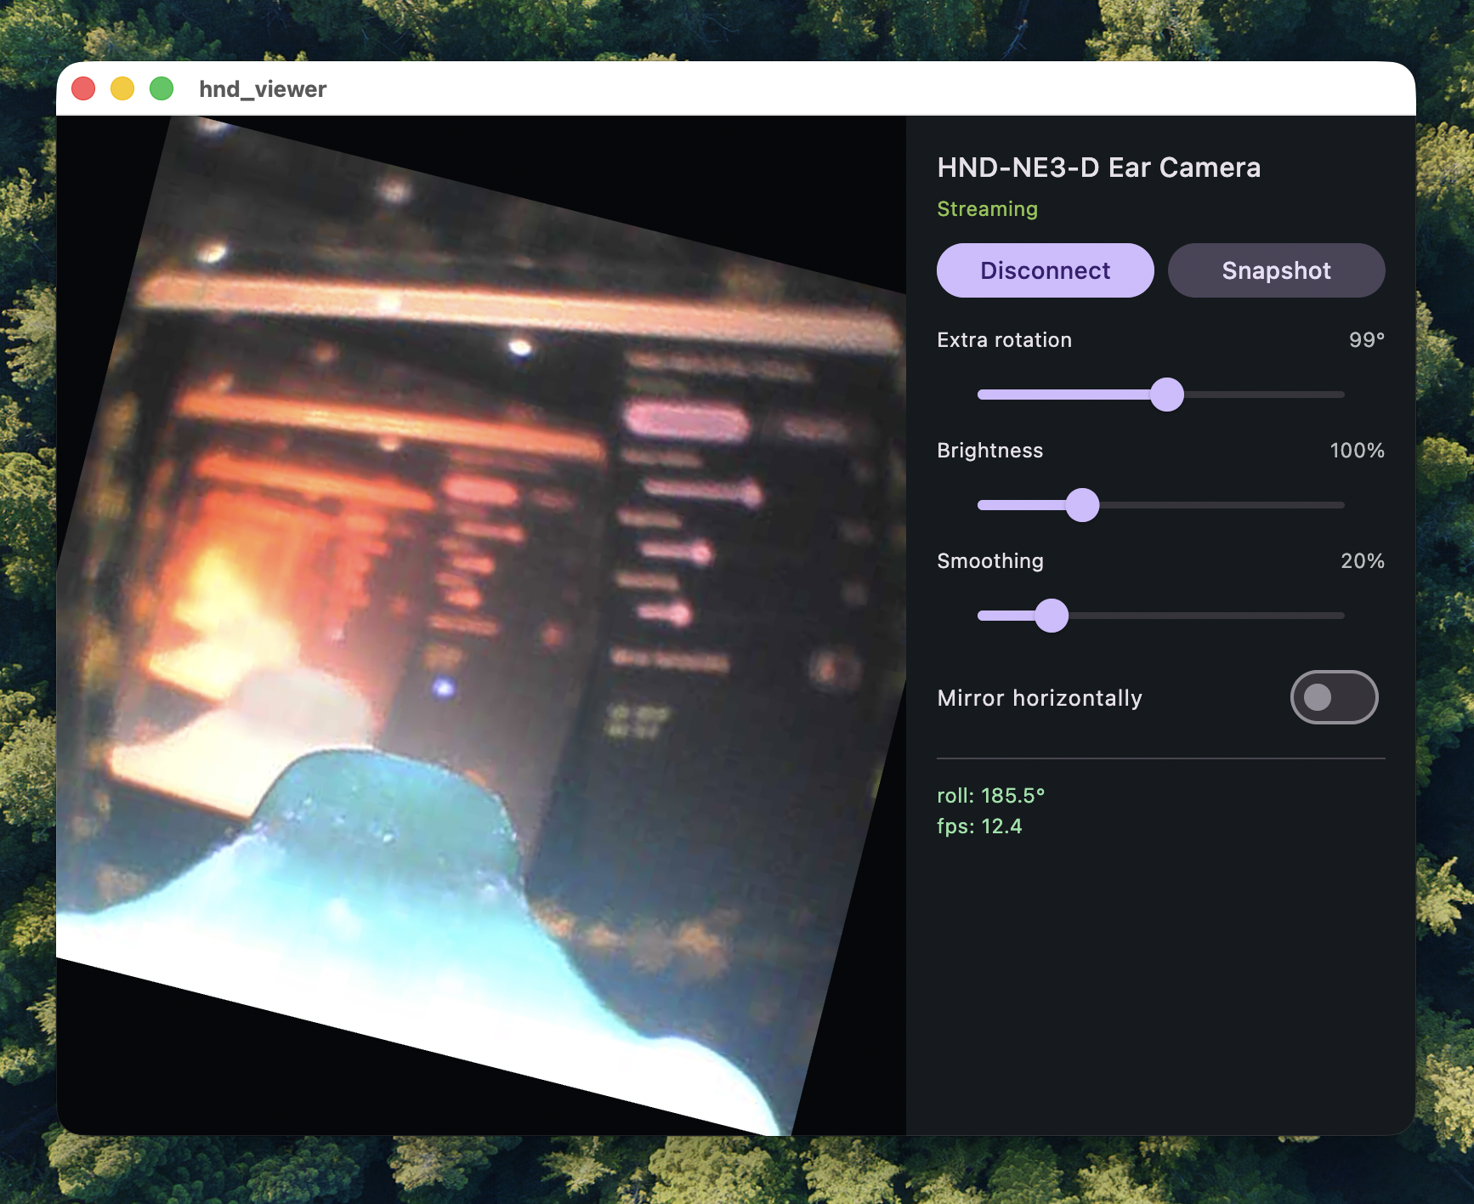Click the green Streaming status text
Viewport: 1474px width, 1204px height.
click(987, 209)
